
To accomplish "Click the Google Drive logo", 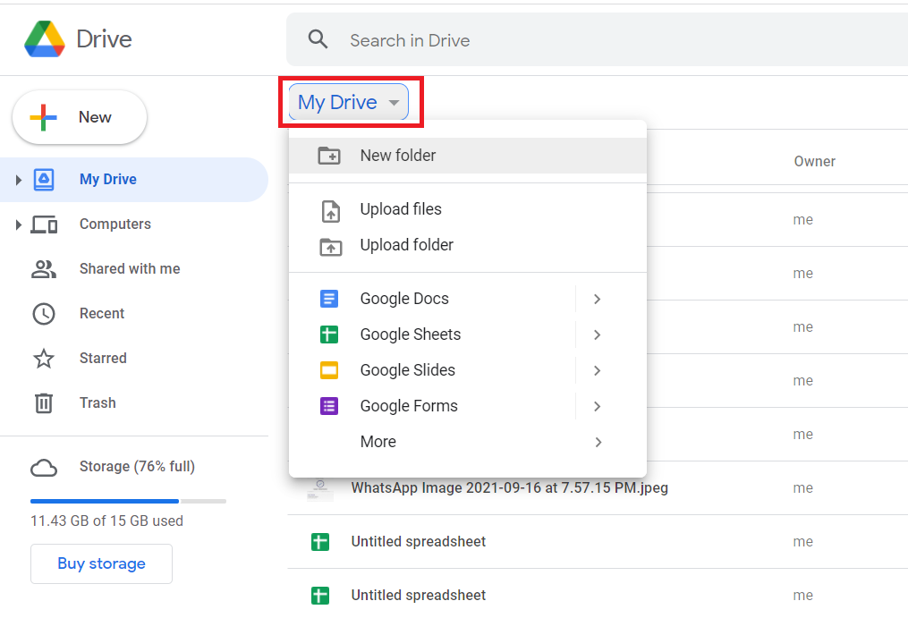I will (45, 39).
